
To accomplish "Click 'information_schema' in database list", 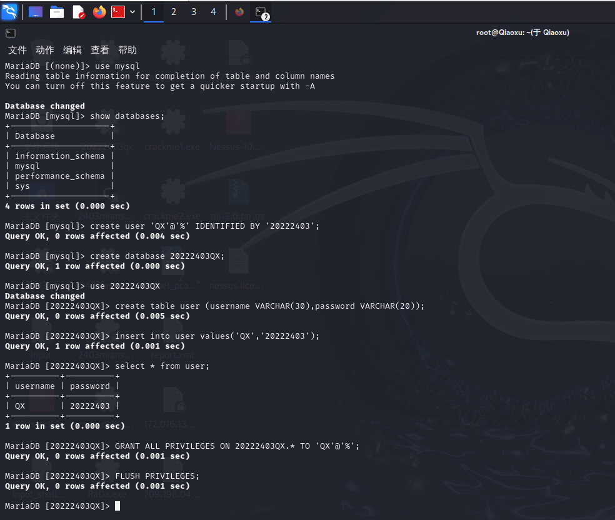I will [59, 156].
